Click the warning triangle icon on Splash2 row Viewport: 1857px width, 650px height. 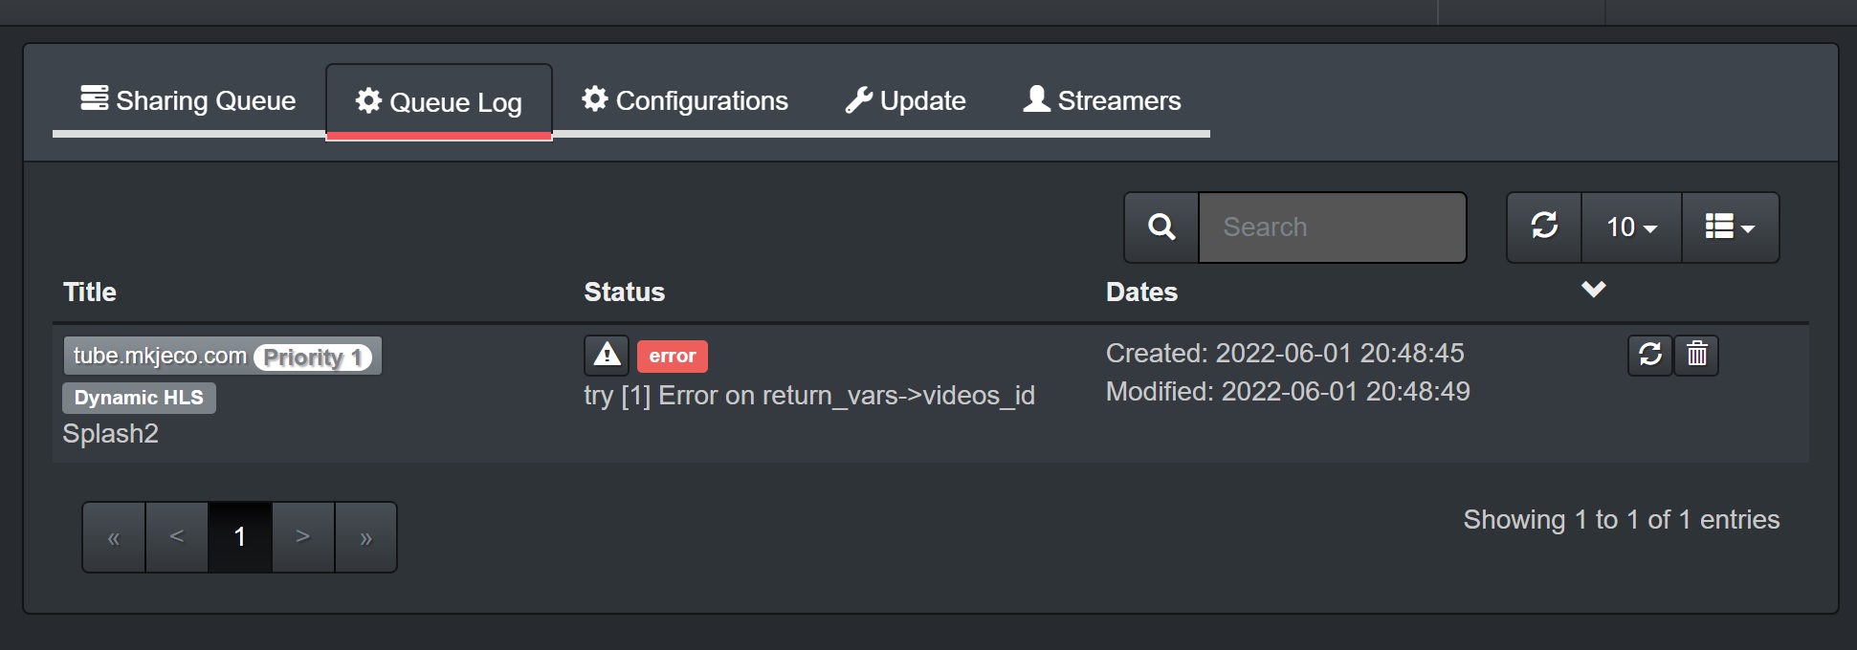pyautogui.click(x=605, y=355)
